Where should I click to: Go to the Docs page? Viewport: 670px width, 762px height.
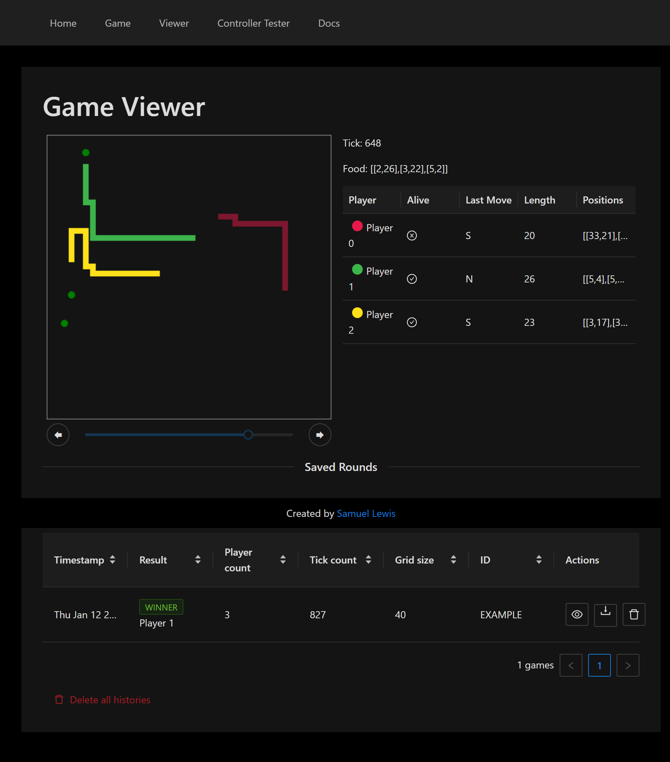[329, 23]
